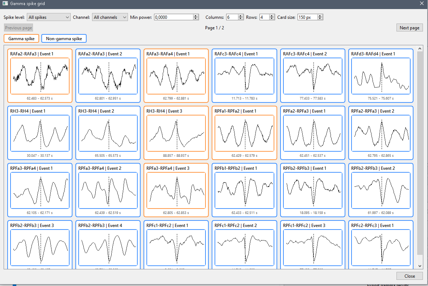
Task: Click the time range 62.805 - 62.853 s
Action: (176, 213)
